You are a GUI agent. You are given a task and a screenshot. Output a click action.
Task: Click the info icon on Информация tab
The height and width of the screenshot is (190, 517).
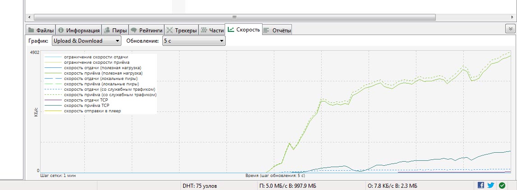(x=60, y=30)
